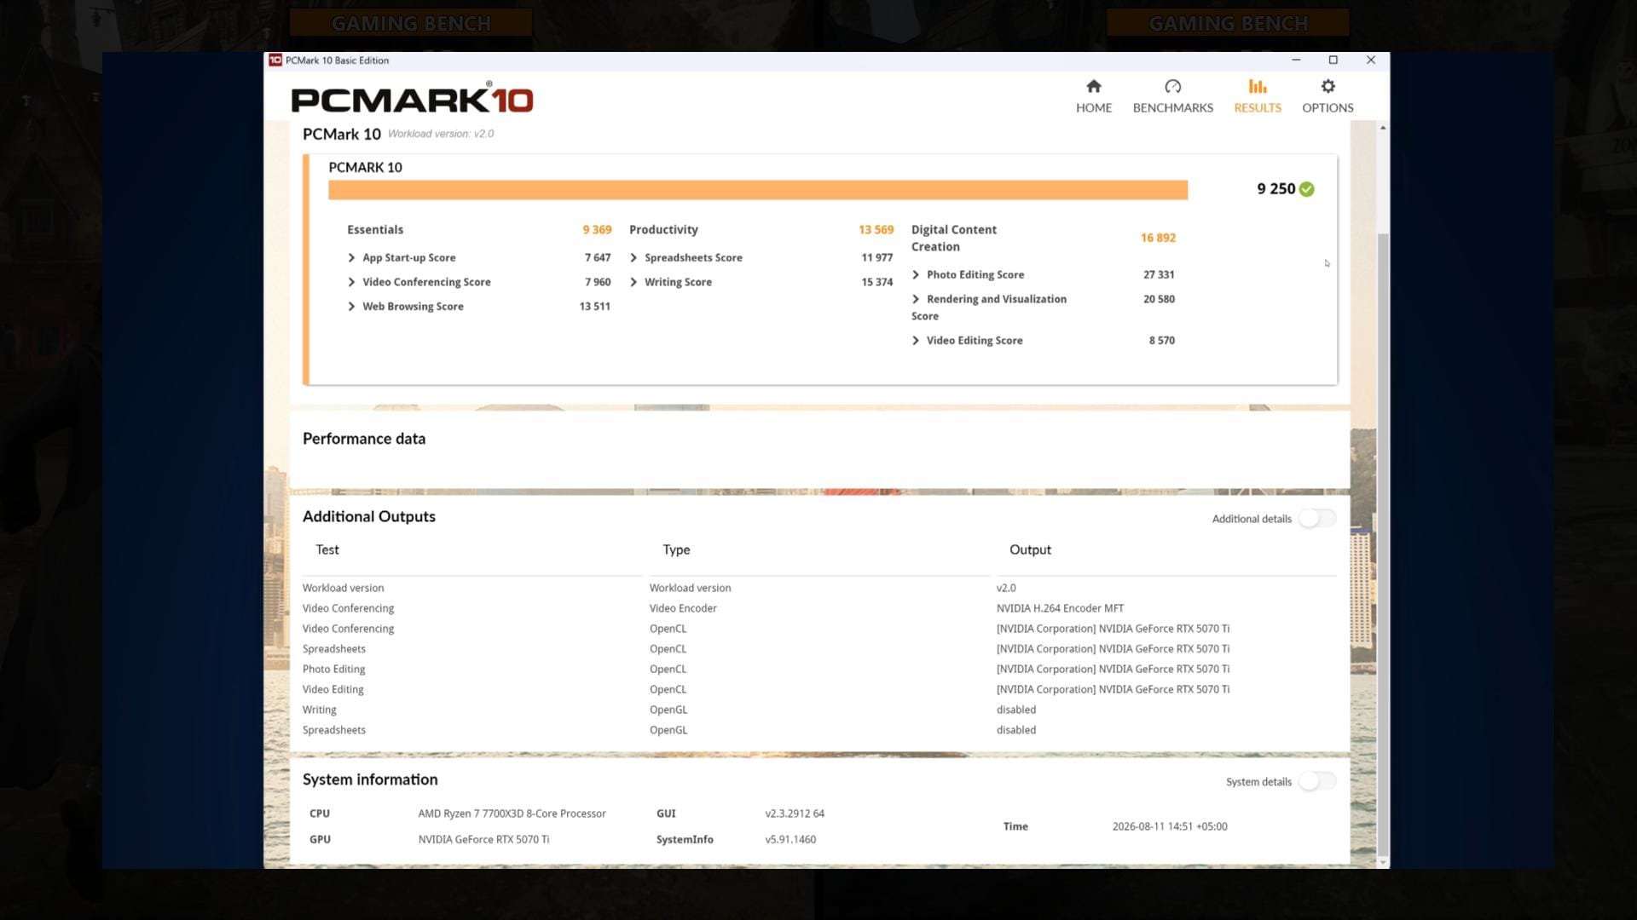Click the Writing test row

click(320, 710)
